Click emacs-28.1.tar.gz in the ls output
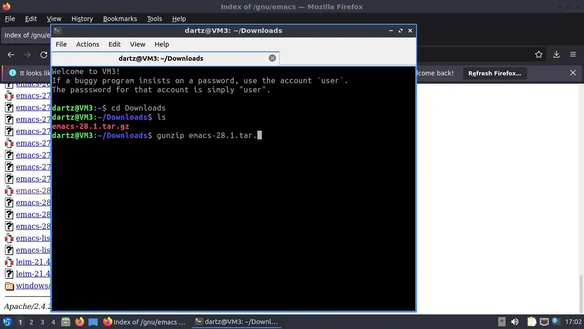This screenshot has width=584, height=329. pyautogui.click(x=90, y=126)
